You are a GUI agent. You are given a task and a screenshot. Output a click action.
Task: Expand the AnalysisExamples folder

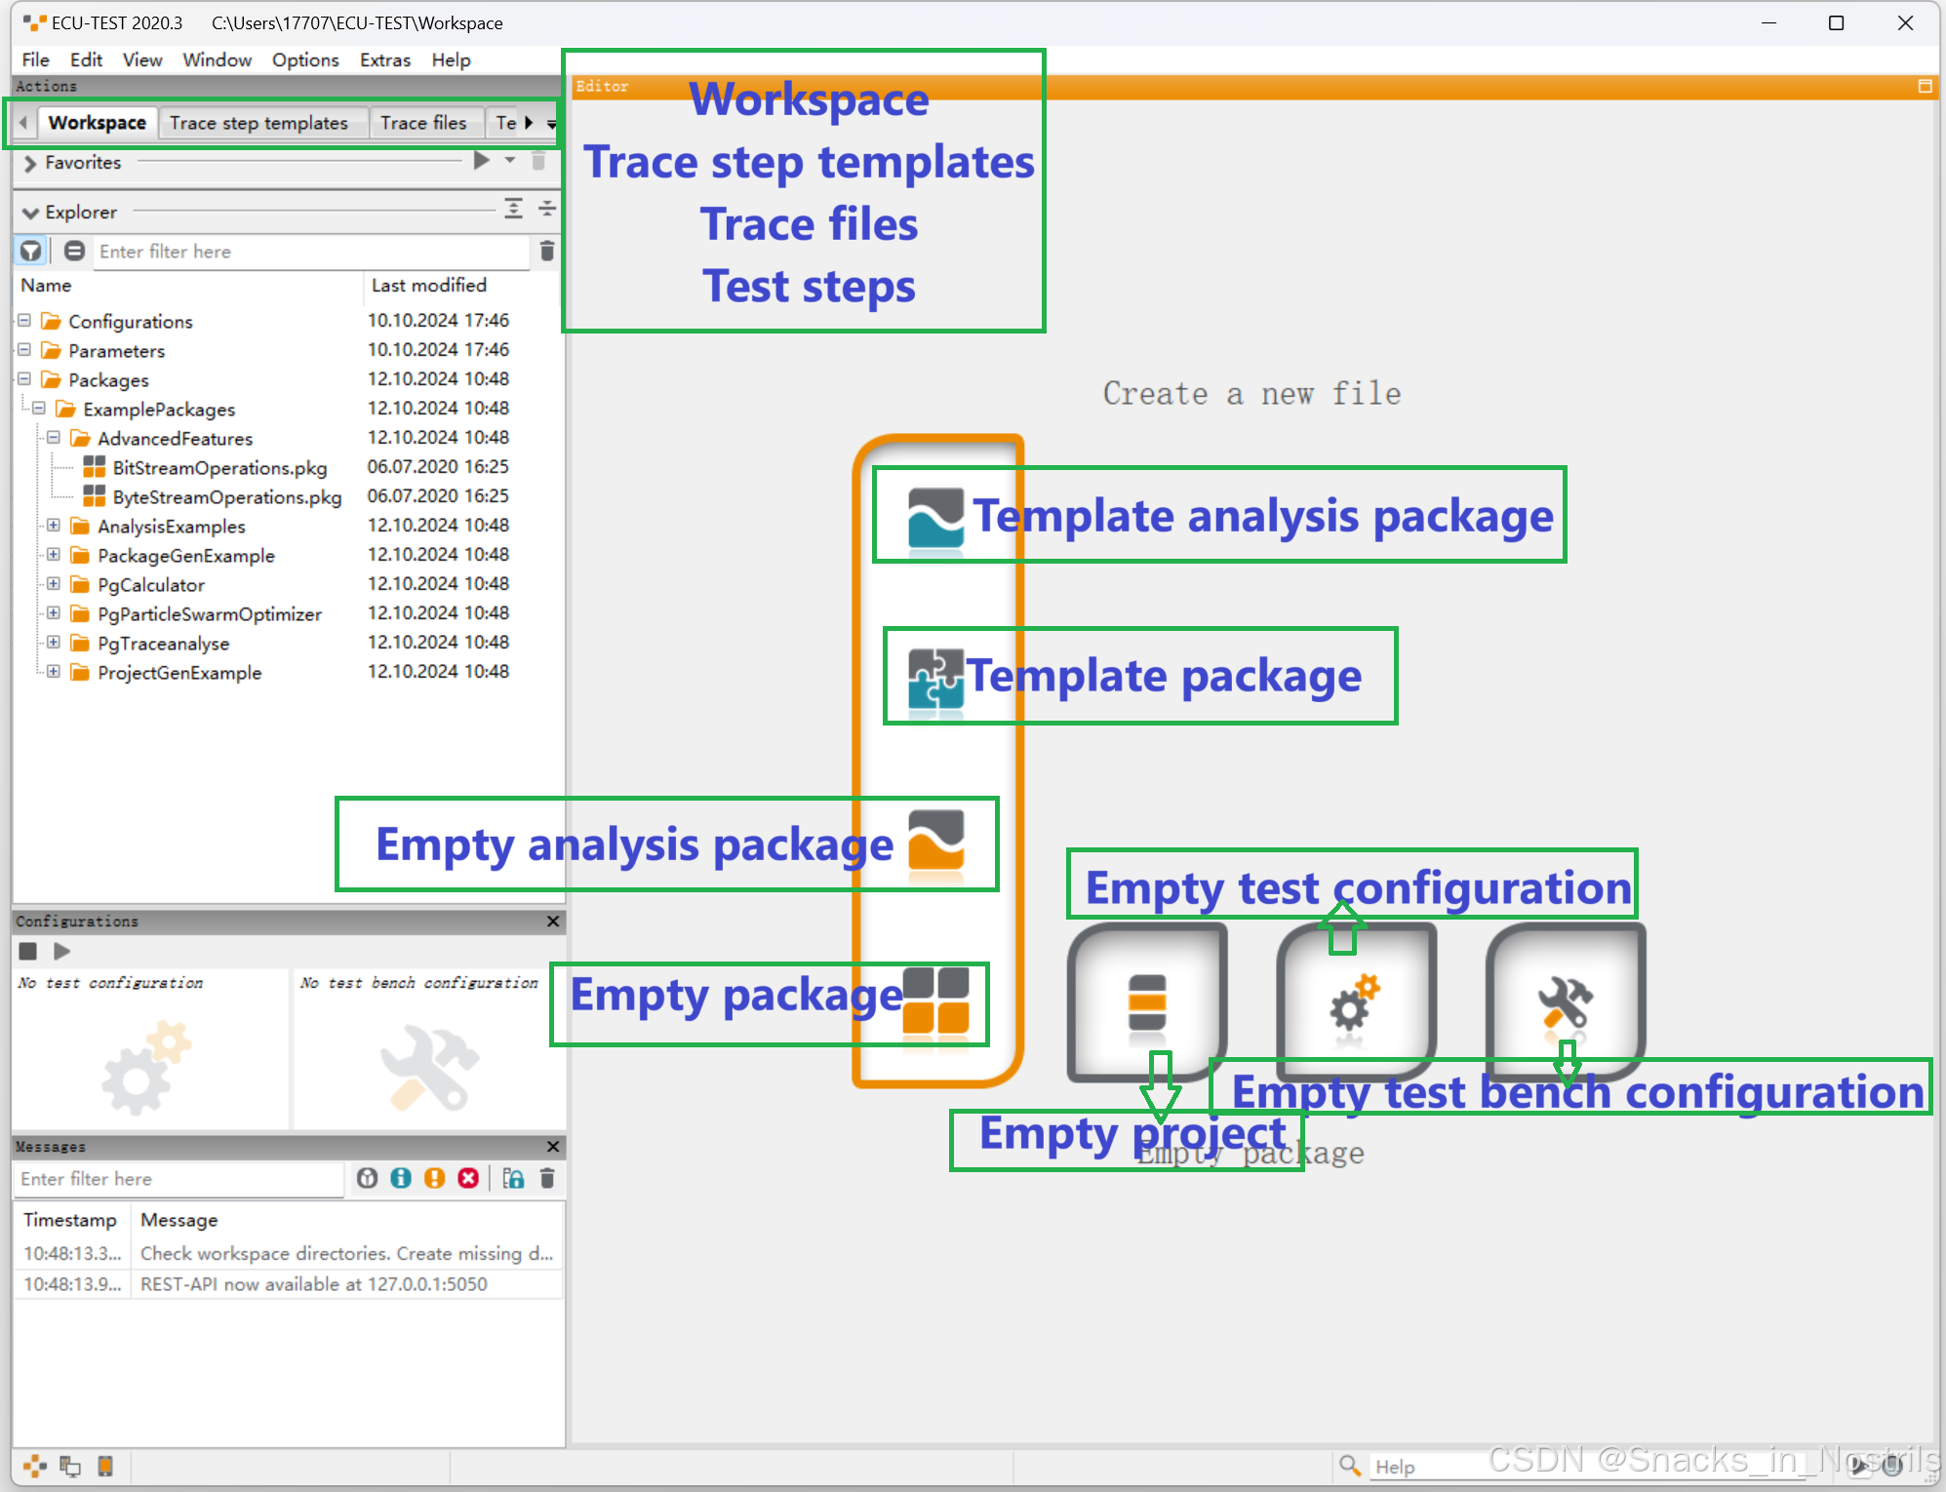[54, 526]
